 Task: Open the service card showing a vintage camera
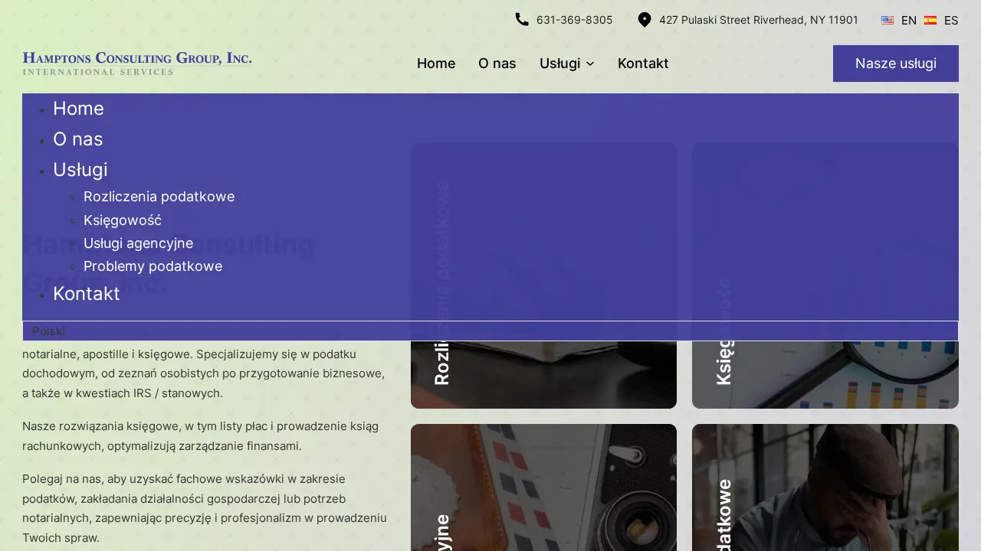tap(543, 487)
